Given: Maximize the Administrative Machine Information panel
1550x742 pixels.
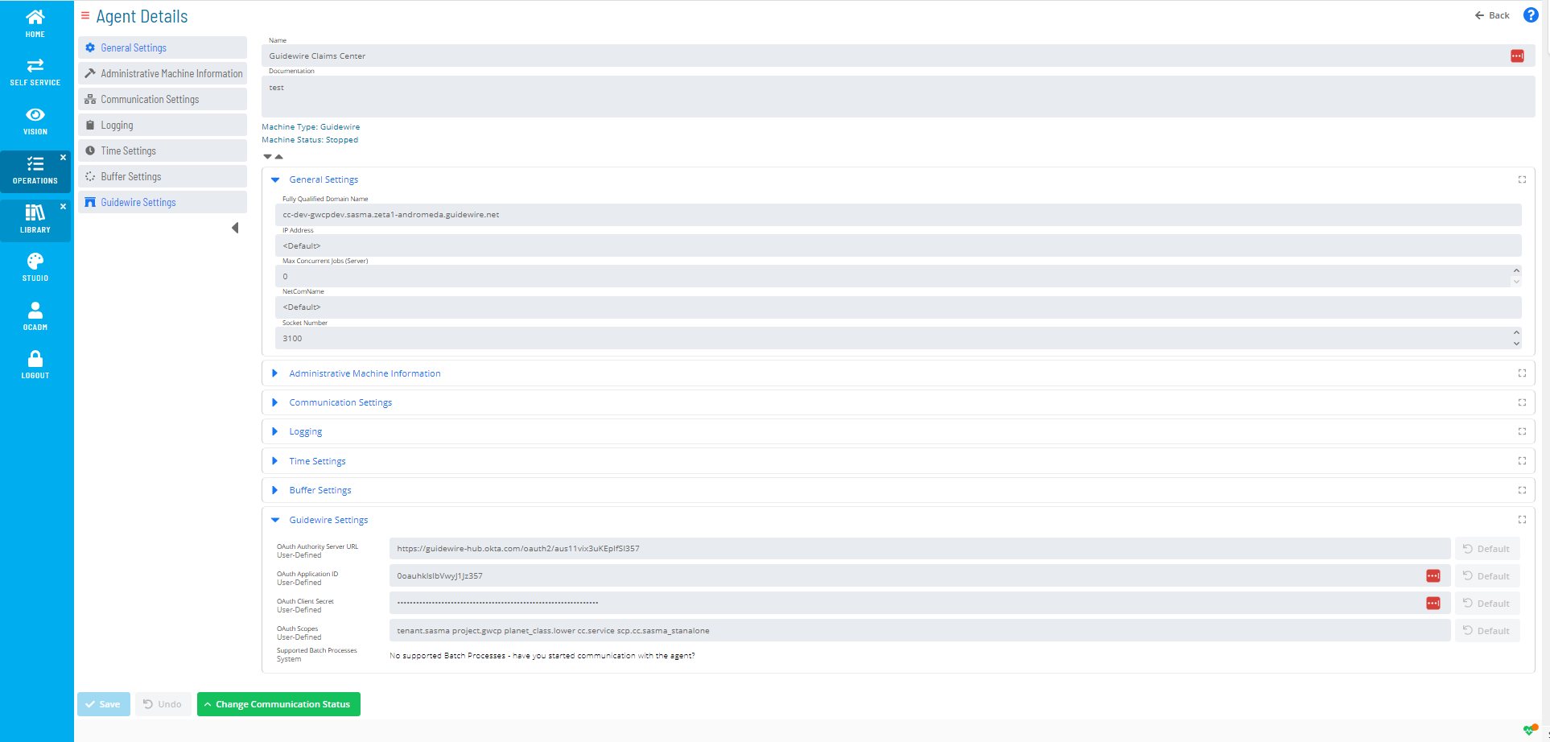Looking at the screenshot, I should coord(1522,373).
